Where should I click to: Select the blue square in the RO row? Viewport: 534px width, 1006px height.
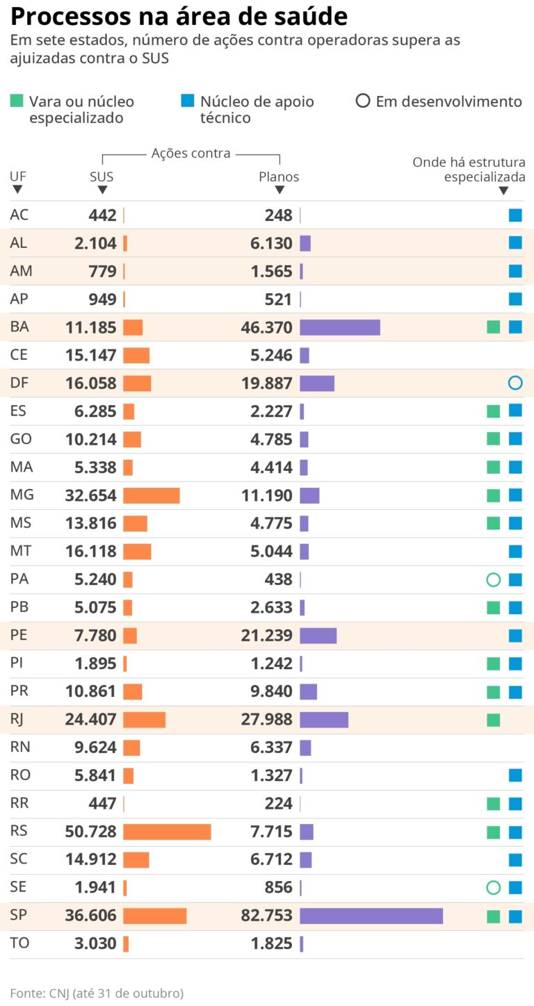[515, 775]
